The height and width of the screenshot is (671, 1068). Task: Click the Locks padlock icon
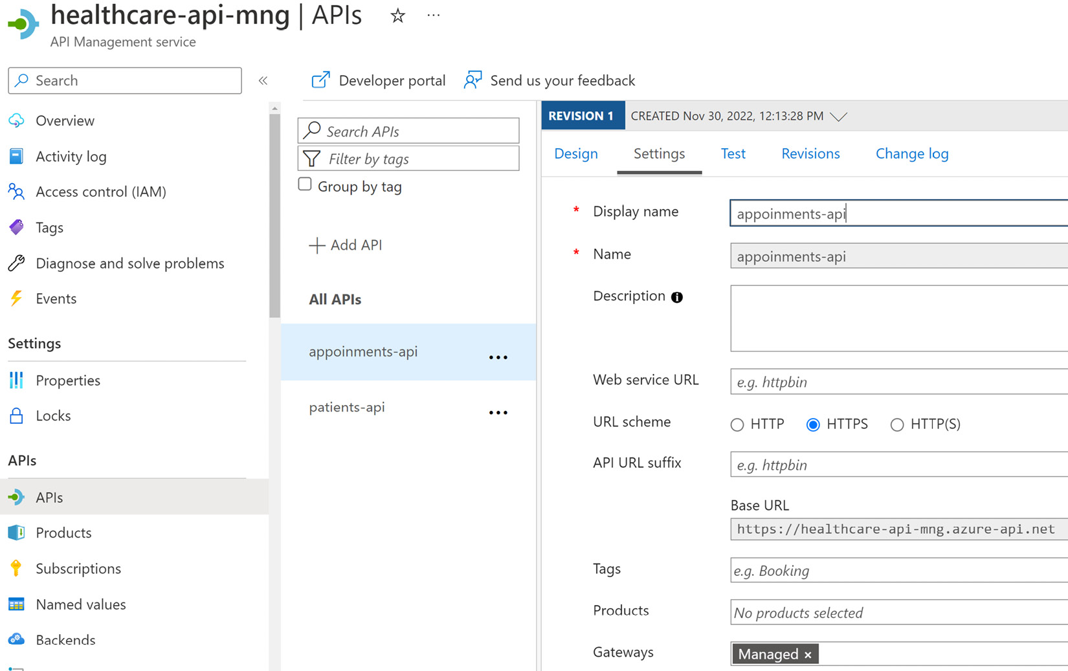point(17,415)
